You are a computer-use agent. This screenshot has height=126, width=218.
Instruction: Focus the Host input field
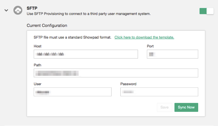(86, 54)
